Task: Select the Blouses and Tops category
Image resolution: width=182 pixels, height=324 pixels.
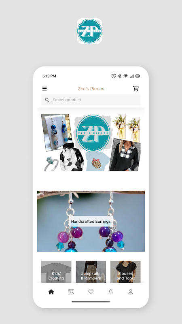Action: click(125, 271)
